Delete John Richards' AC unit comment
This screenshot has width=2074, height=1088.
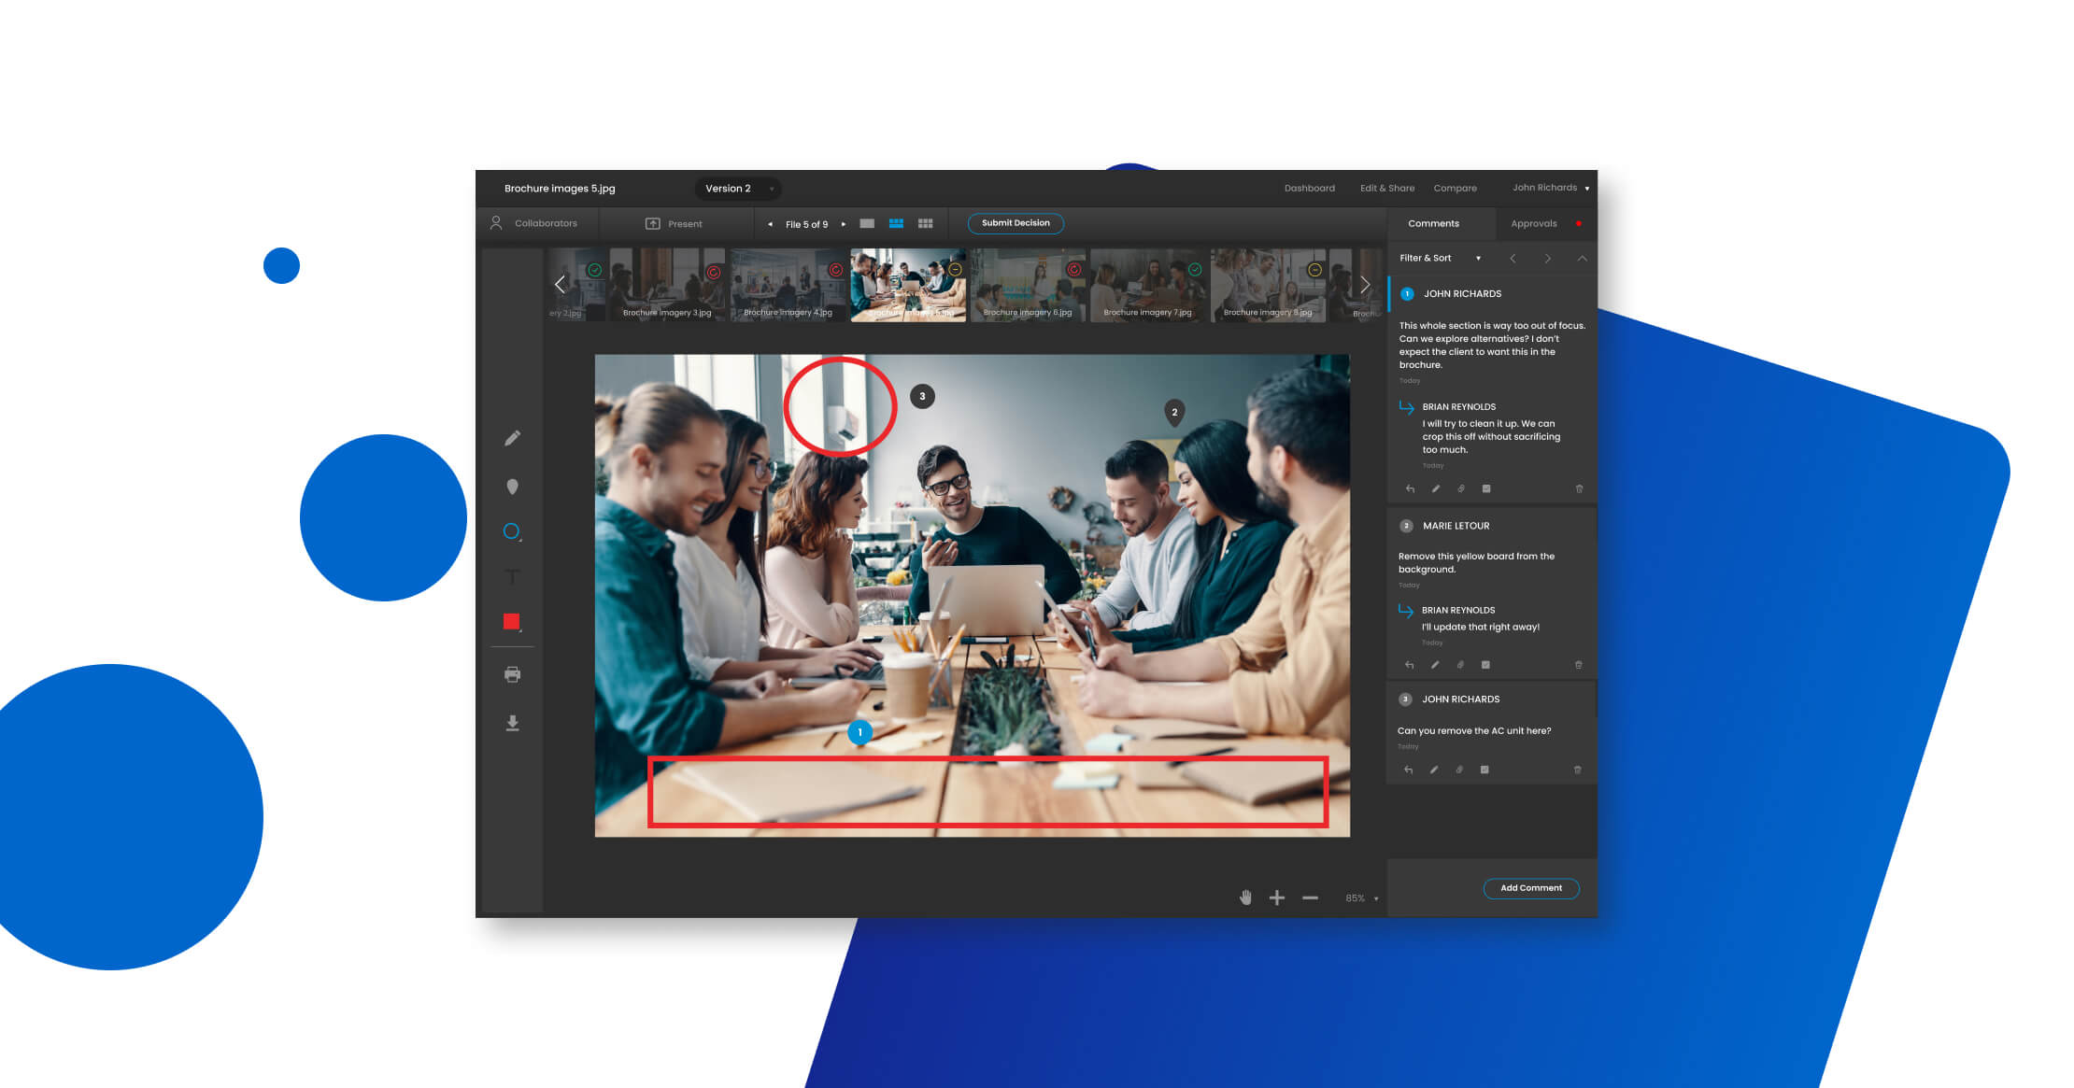(x=1579, y=770)
